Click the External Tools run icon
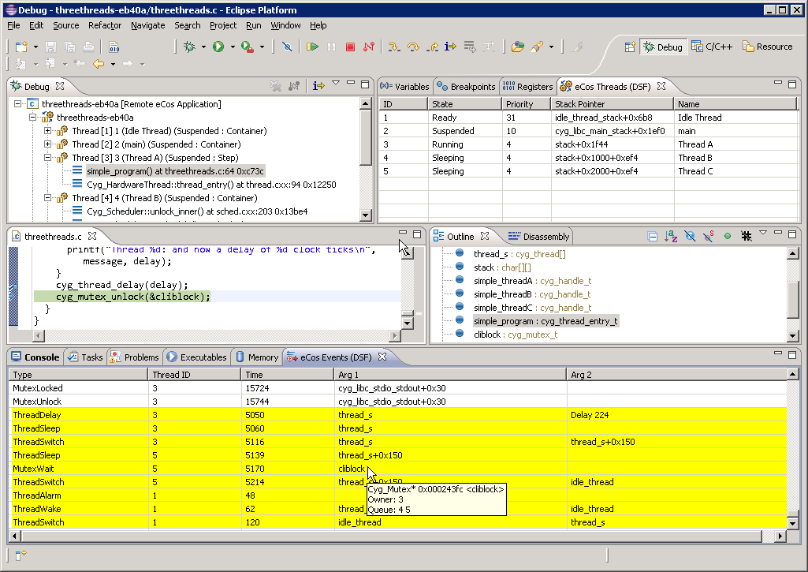 pos(248,47)
